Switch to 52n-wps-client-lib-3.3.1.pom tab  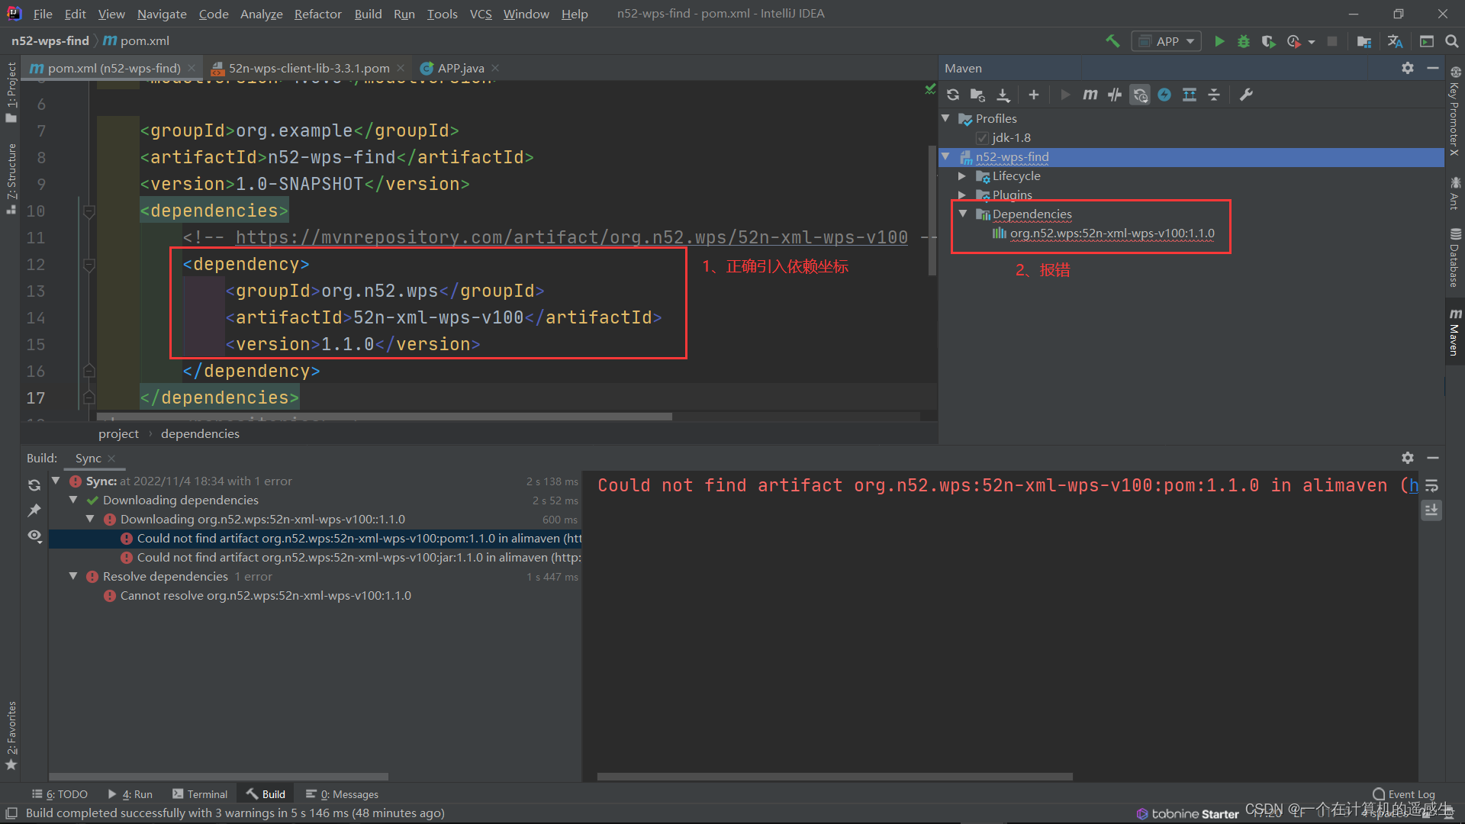pyautogui.click(x=309, y=68)
